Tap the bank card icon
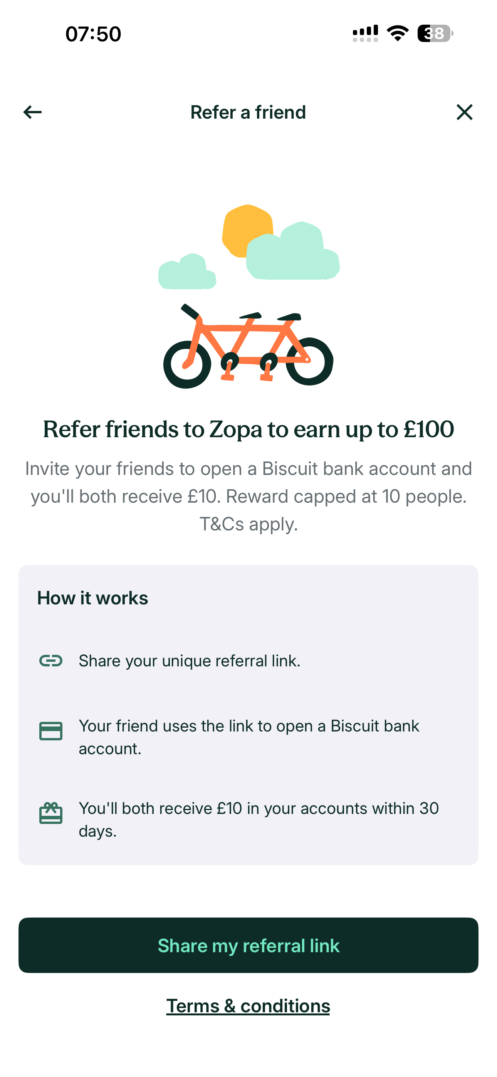497x1077 pixels. [x=50, y=731]
